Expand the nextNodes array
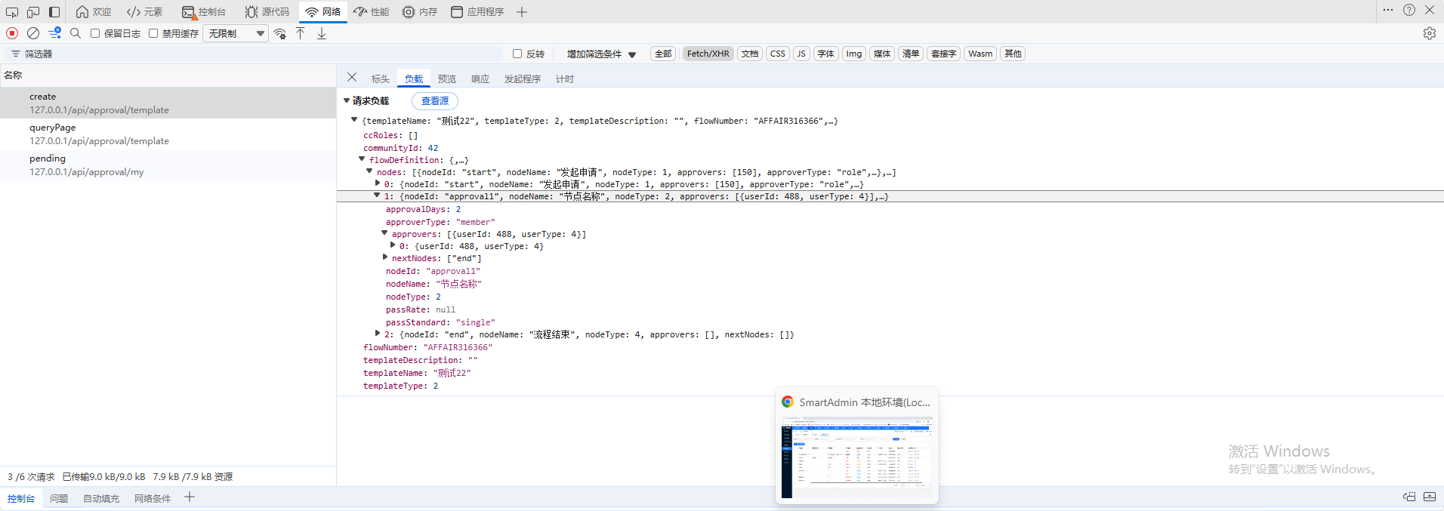Screen dimensions: 1444x511 (x=385, y=257)
